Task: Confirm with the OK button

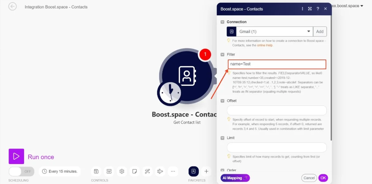Action: click(x=323, y=178)
